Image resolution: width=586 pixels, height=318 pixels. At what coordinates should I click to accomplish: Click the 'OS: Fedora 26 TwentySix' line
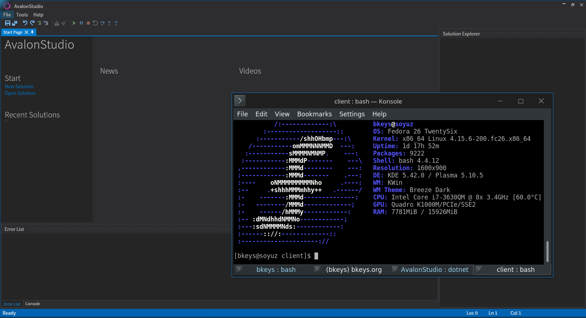point(415,131)
